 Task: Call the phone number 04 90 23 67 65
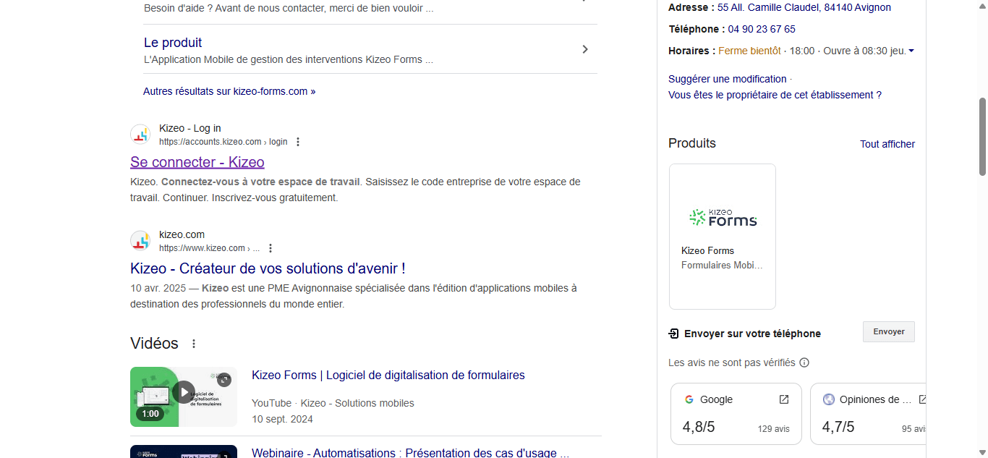pos(762,29)
